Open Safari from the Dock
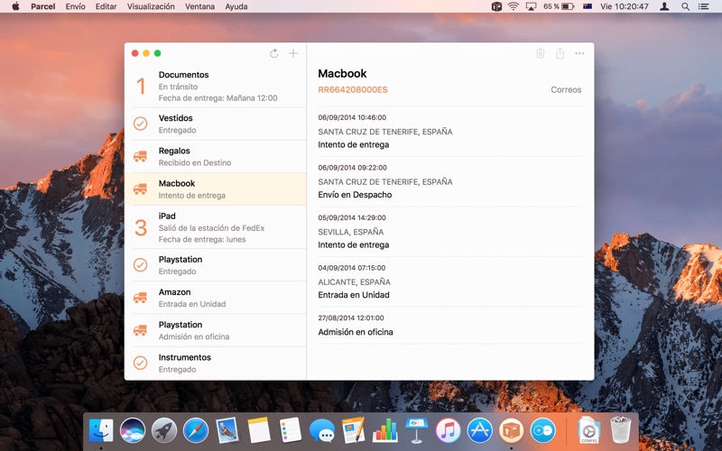Image resolution: width=722 pixels, height=451 pixels. pyautogui.click(x=196, y=431)
